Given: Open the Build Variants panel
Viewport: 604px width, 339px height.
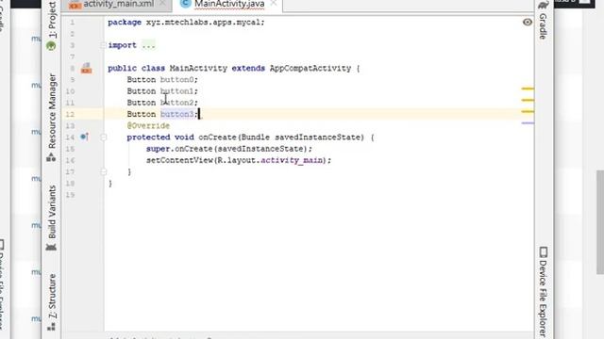Looking at the screenshot, I should [x=52, y=211].
